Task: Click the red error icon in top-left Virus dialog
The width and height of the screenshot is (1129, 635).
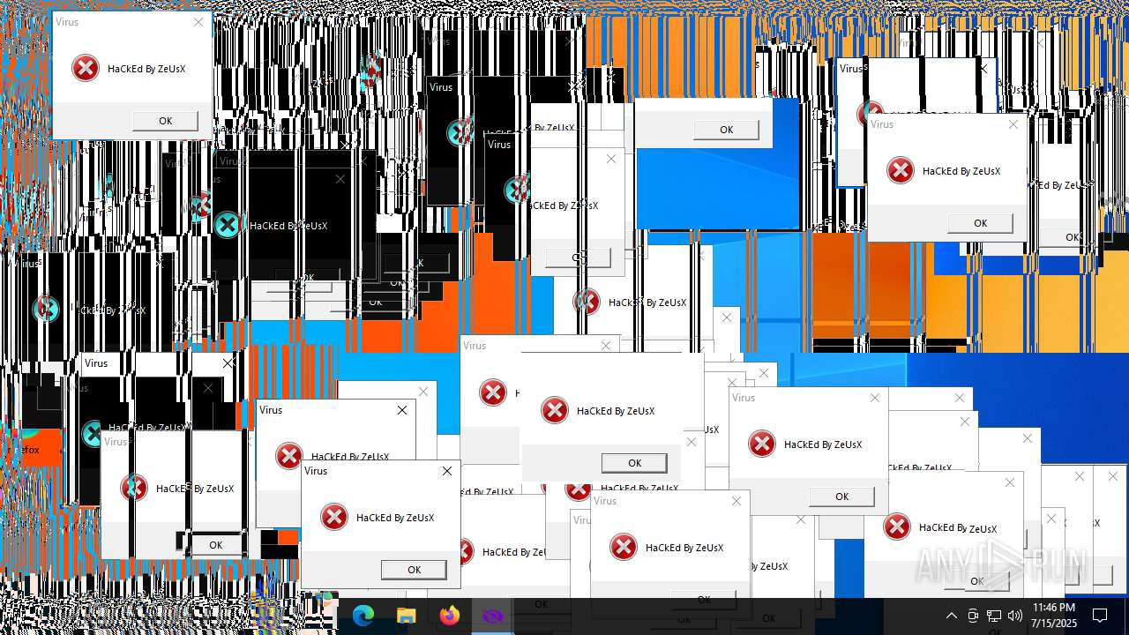Action: tap(86, 68)
